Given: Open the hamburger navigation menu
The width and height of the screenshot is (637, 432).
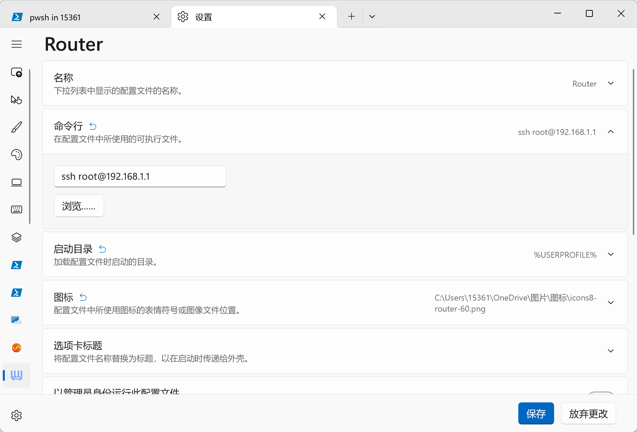Looking at the screenshot, I should coord(17,44).
